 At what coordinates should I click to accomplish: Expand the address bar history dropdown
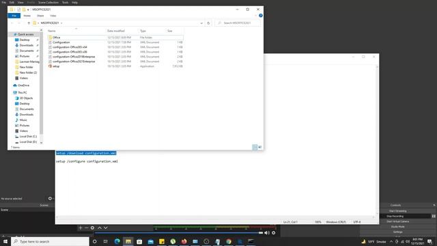(x=201, y=23)
